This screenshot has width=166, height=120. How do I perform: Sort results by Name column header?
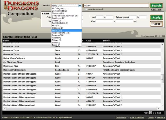(6, 41)
